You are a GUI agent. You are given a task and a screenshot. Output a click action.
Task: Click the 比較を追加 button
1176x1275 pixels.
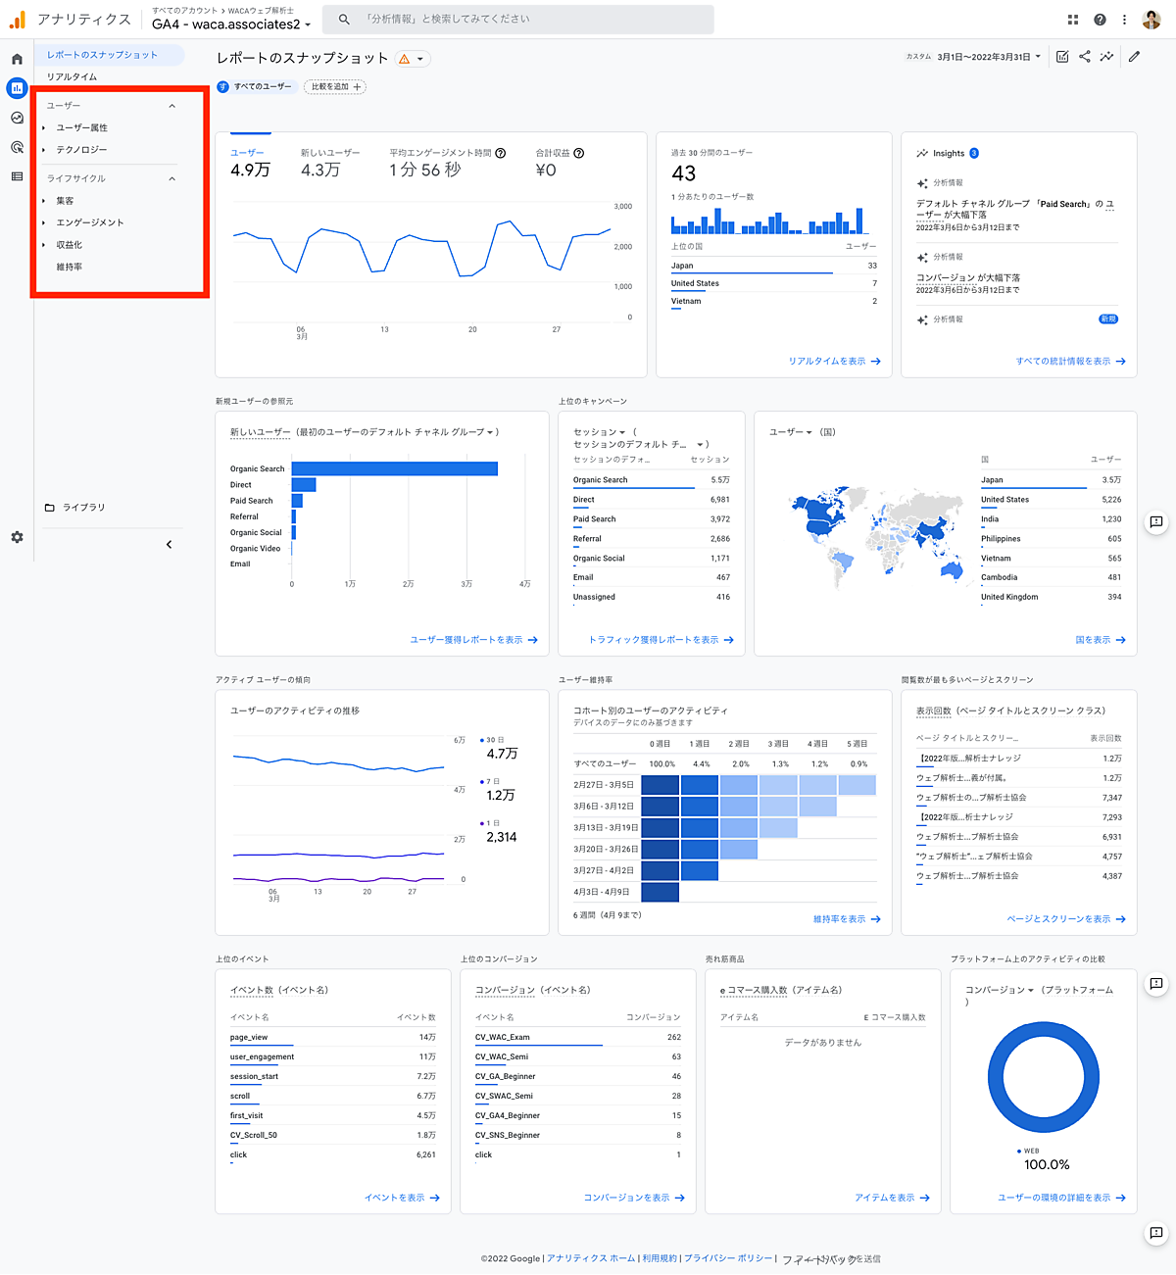tap(336, 87)
